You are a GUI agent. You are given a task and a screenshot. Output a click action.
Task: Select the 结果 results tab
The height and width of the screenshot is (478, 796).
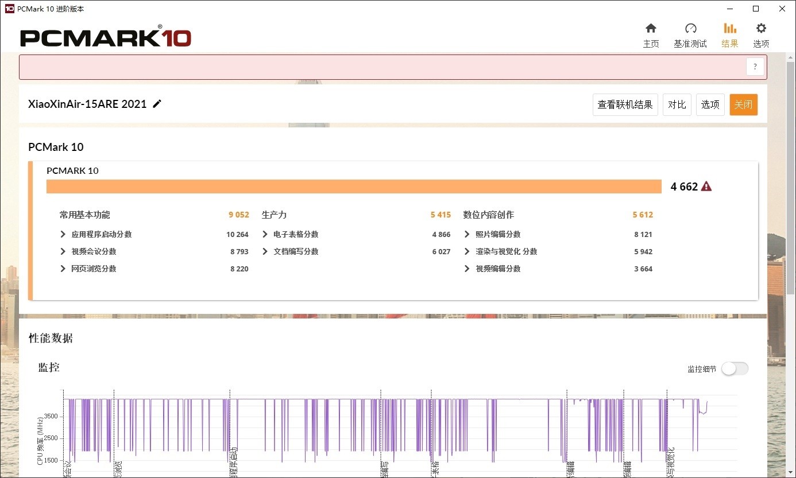coord(730,36)
